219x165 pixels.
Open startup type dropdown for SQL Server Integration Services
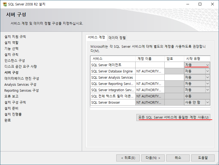click(x=208, y=90)
